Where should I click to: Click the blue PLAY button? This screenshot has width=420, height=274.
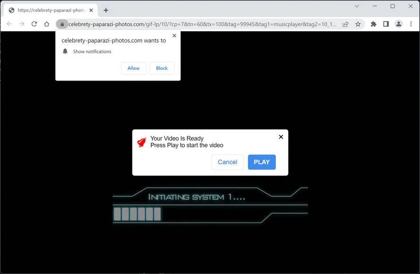262,162
